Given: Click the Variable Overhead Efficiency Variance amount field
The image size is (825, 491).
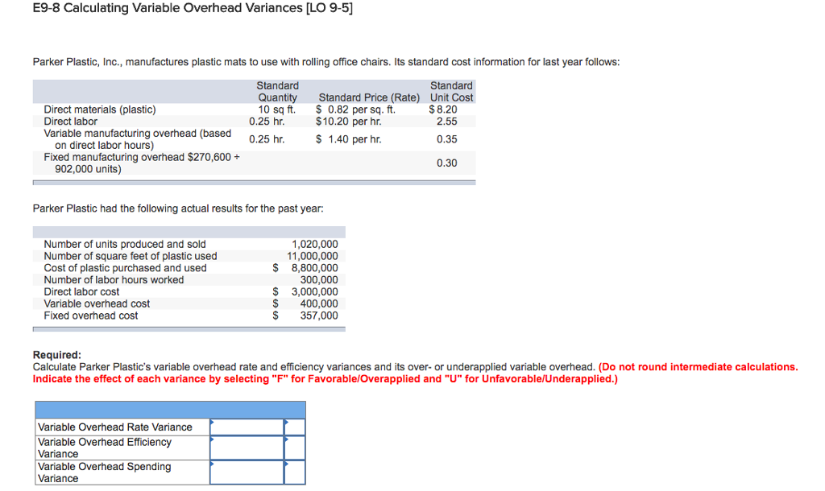Looking at the screenshot, I should coord(246,447).
